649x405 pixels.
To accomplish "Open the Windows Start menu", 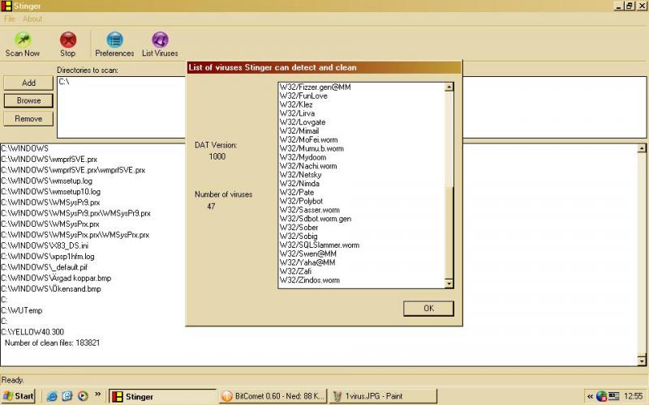I will pyautogui.click(x=19, y=396).
